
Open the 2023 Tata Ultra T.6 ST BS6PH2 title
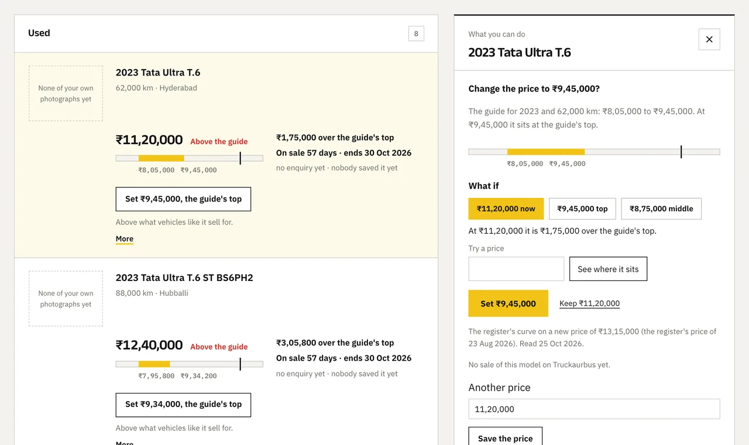pos(184,278)
